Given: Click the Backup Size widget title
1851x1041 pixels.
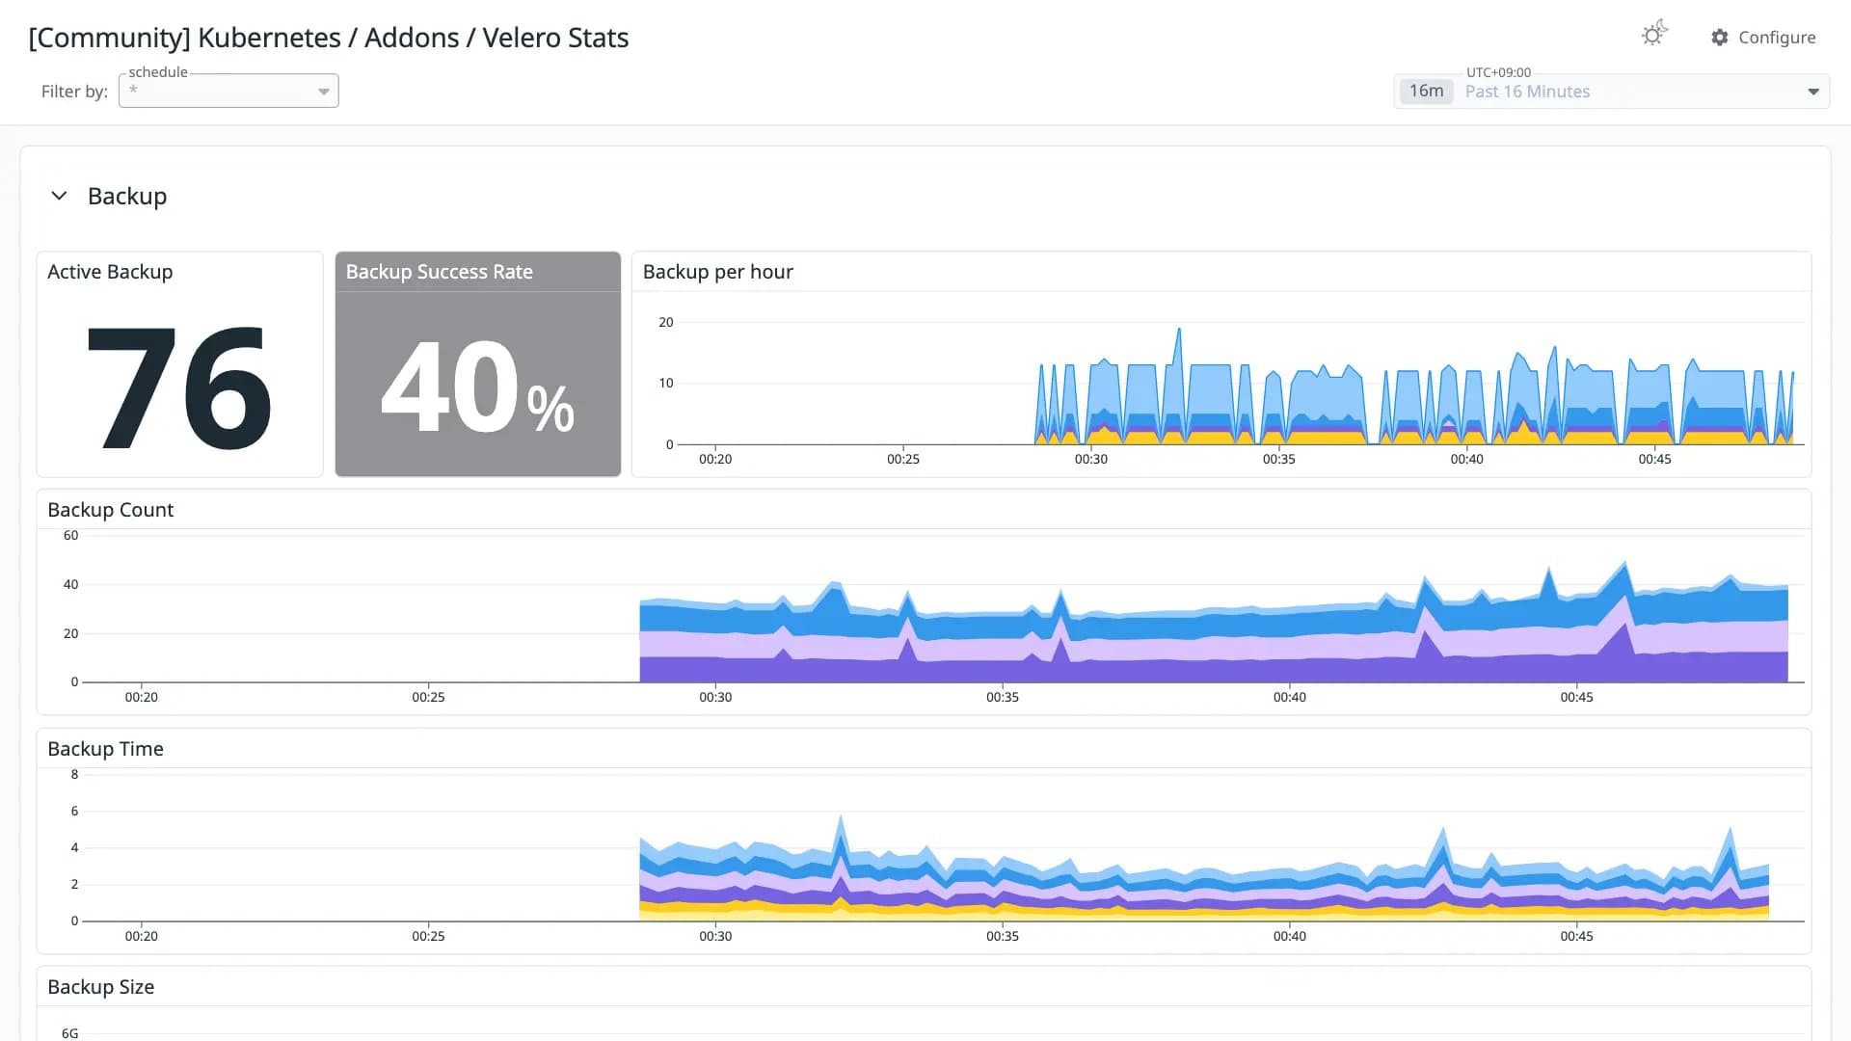Looking at the screenshot, I should [101, 987].
